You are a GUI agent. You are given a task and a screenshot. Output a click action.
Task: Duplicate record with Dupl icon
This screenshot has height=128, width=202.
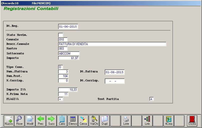pyautogui.click(x=105, y=121)
